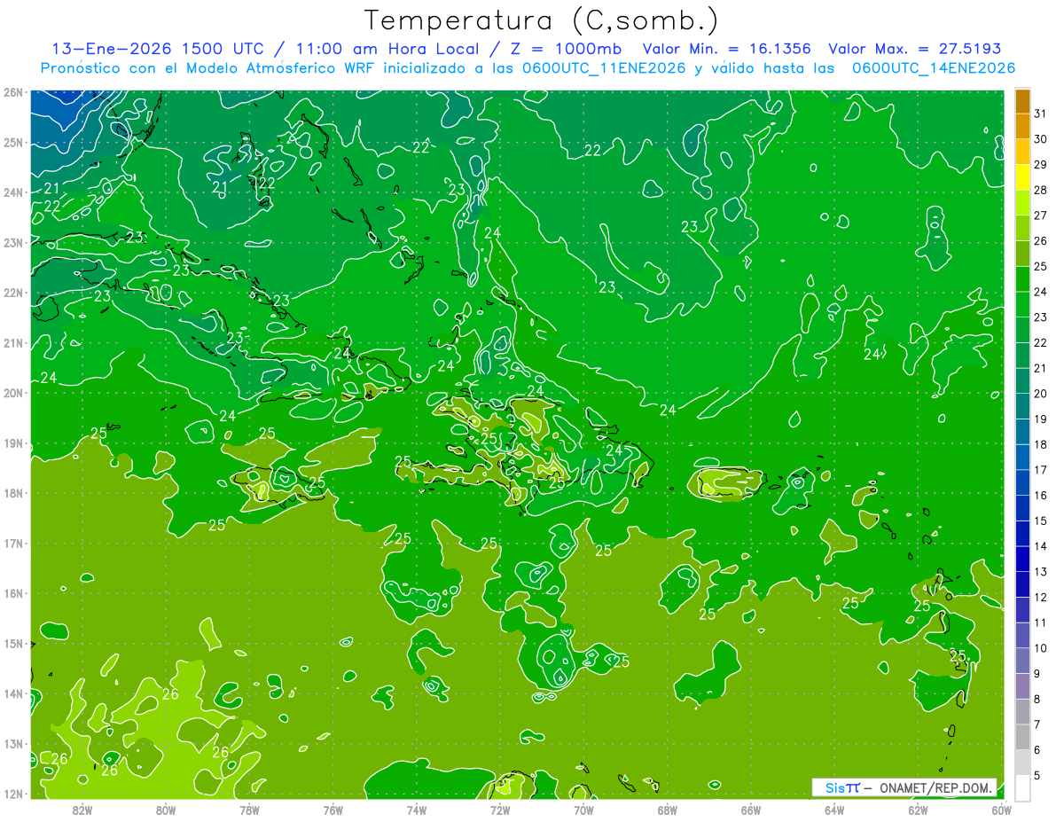Click the 19N latitude axis label
This screenshot has height=822, width=1064.
pos(12,443)
